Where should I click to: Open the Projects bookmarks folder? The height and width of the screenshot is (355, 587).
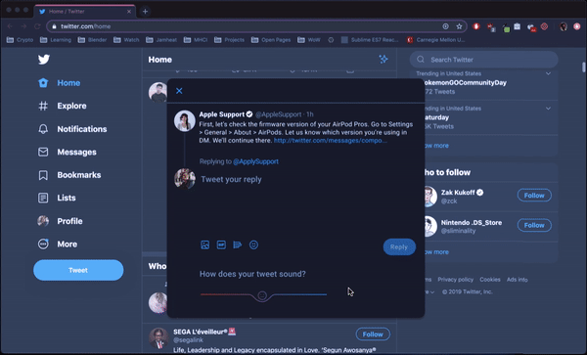[229, 40]
